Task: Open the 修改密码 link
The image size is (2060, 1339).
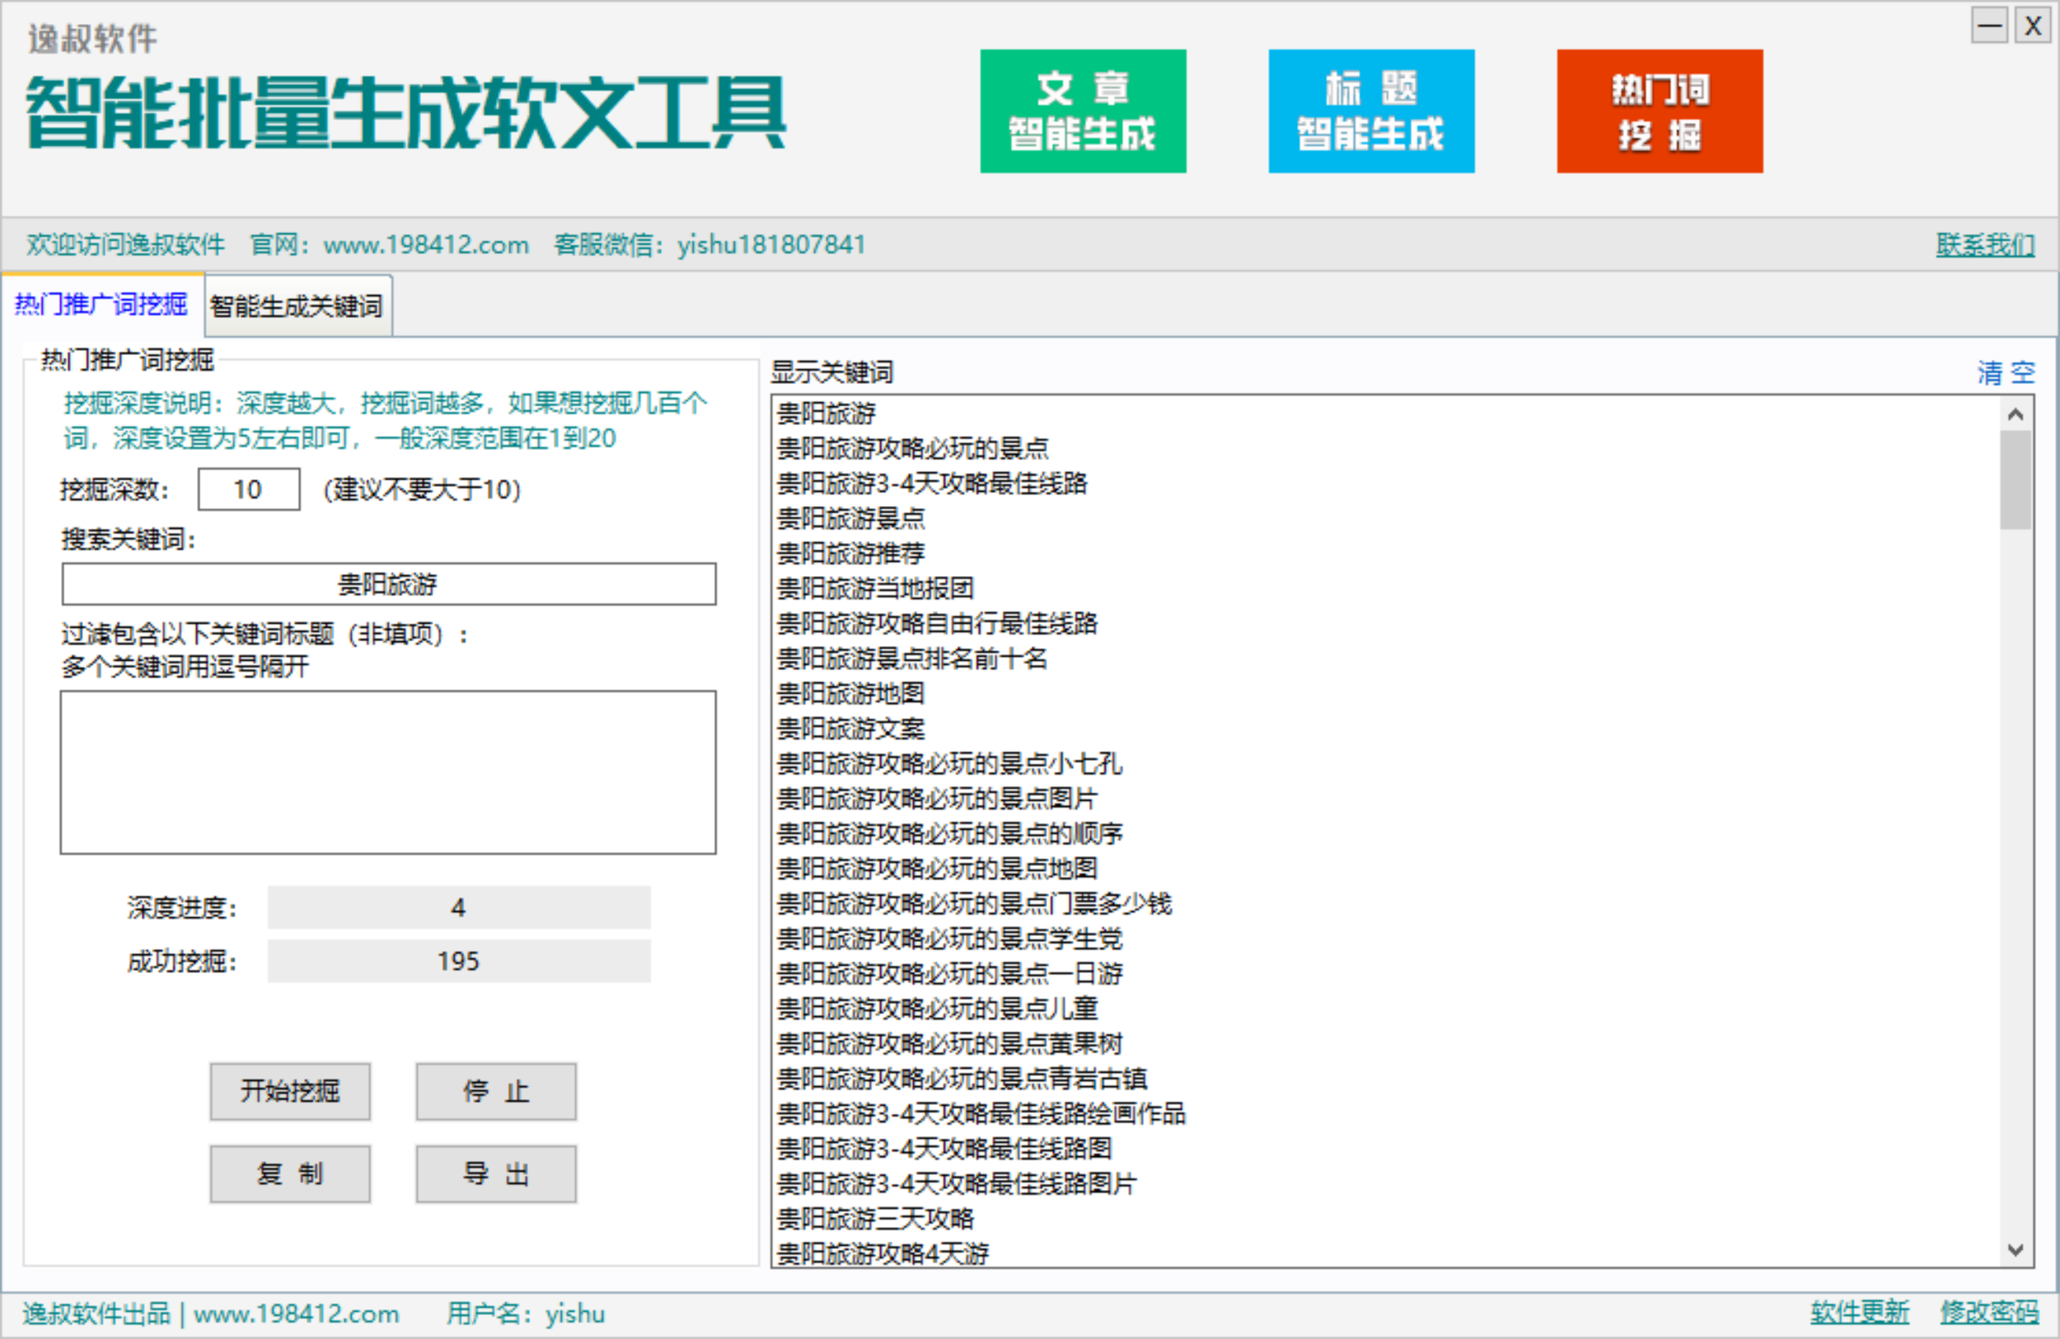Action: point(1989,1312)
